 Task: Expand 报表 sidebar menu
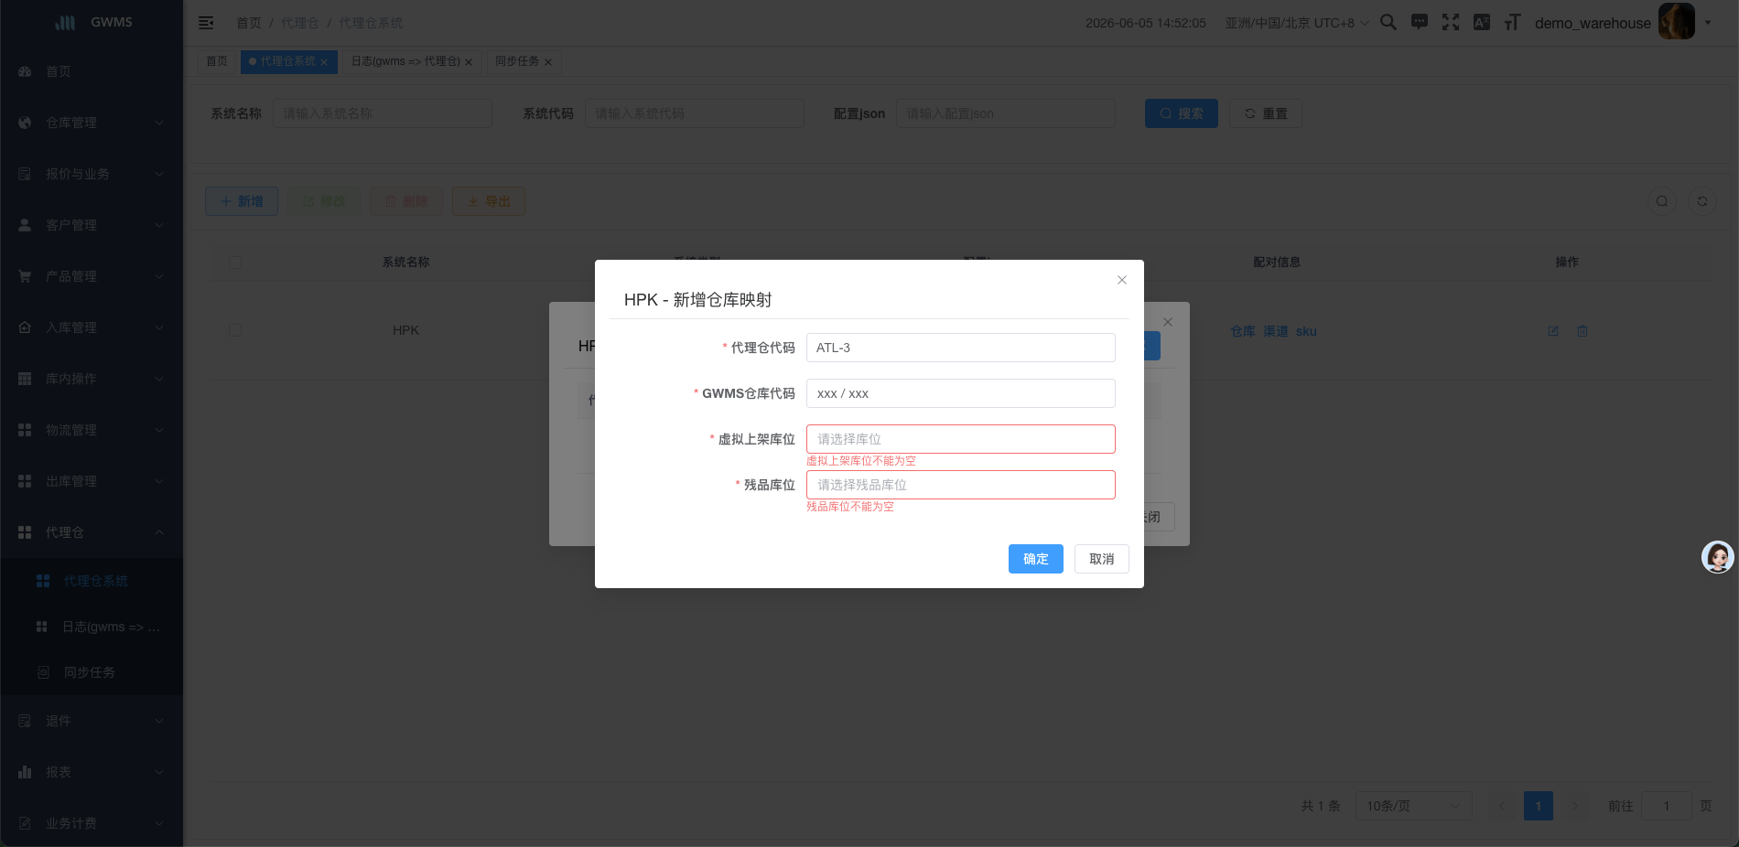tap(92, 772)
